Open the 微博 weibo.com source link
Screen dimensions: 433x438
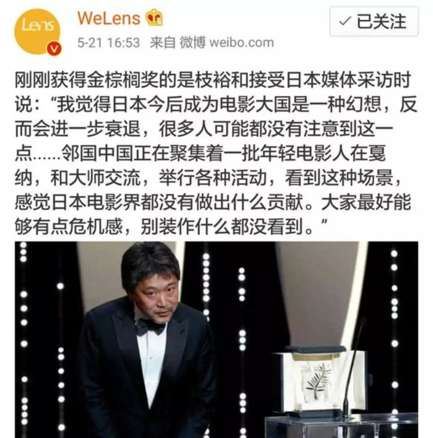(x=226, y=43)
